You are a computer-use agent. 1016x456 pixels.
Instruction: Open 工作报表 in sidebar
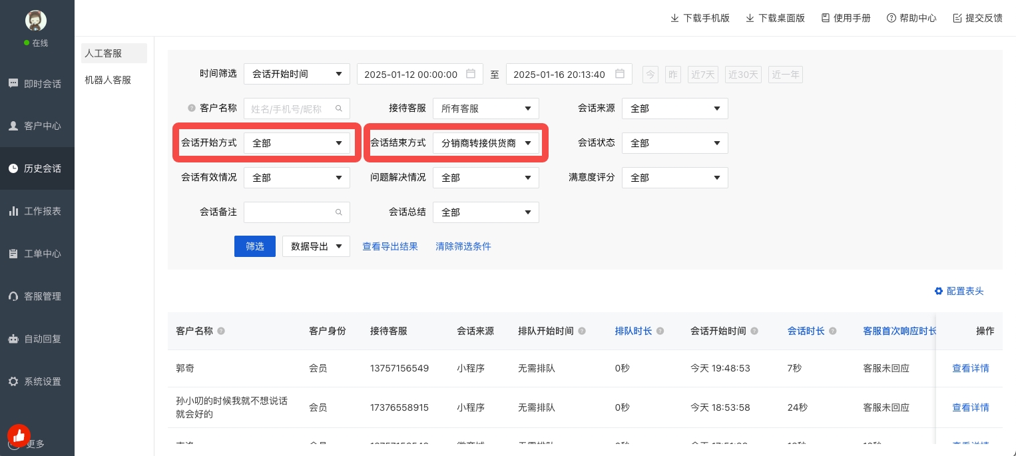pos(37,211)
